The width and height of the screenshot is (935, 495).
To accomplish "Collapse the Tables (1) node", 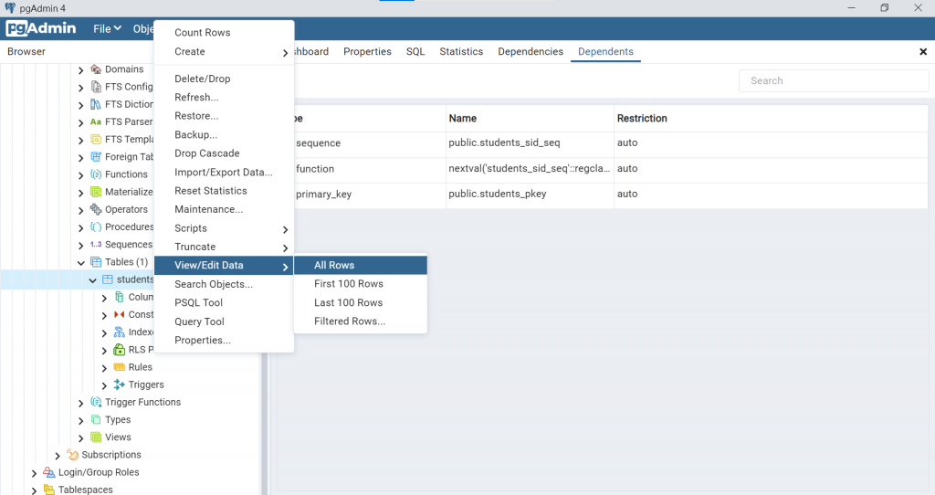I will [81, 262].
